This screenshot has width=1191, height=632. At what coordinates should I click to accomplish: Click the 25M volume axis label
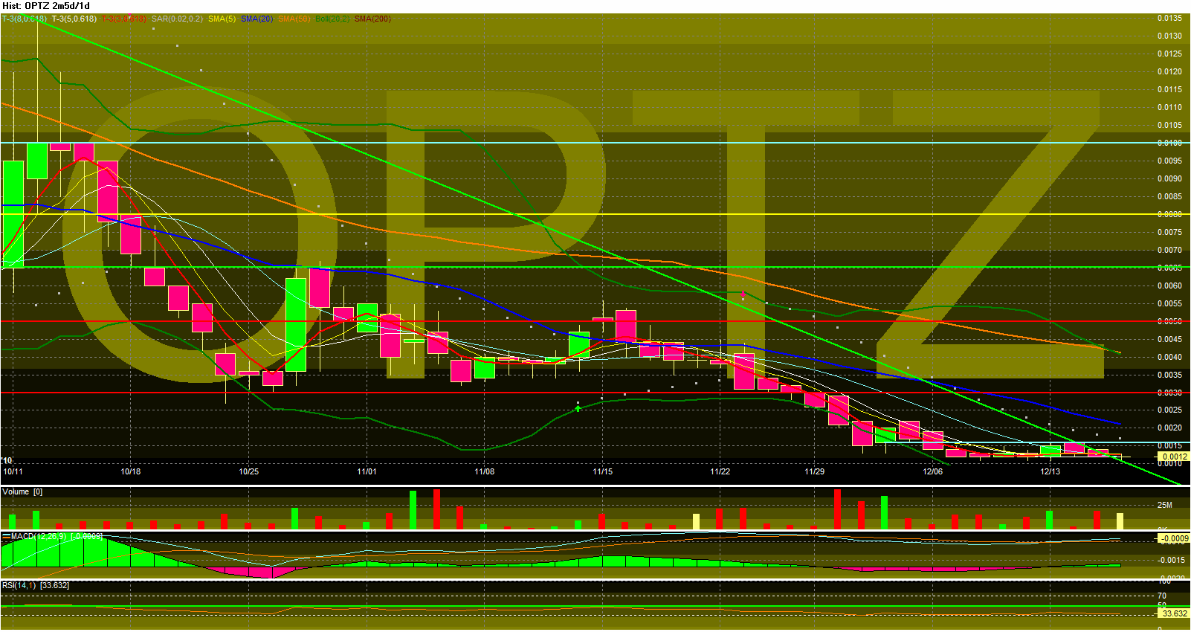pos(1164,505)
